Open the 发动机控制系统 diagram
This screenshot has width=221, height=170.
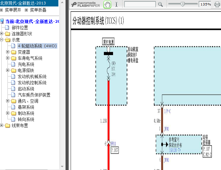(32, 83)
